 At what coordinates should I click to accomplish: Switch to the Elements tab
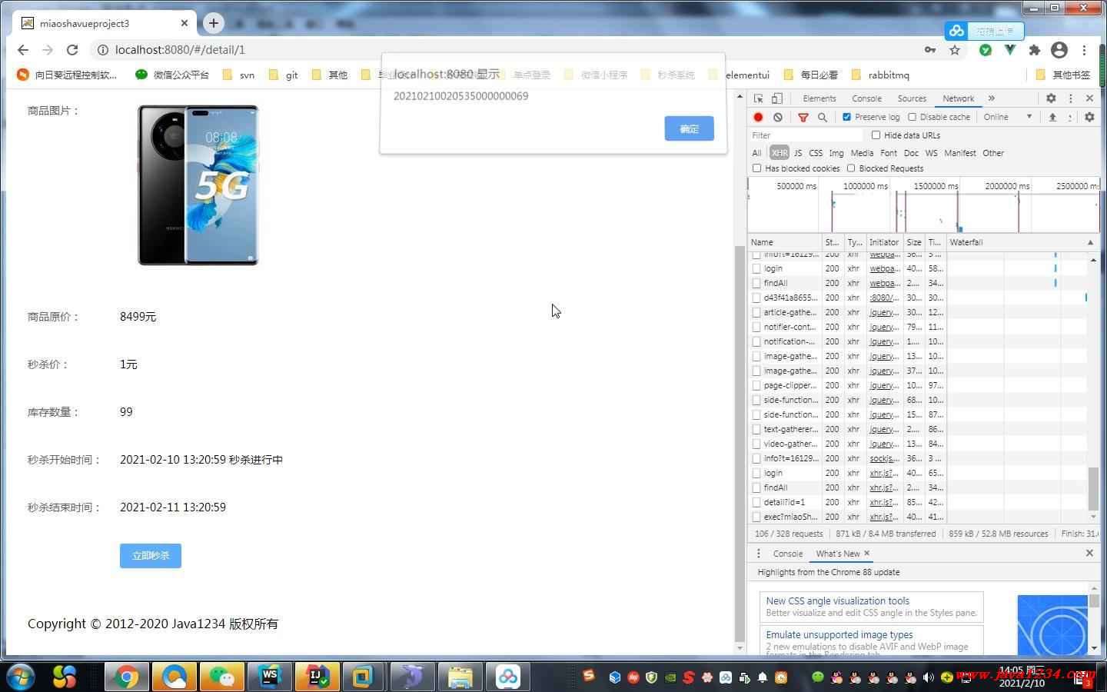coord(819,98)
